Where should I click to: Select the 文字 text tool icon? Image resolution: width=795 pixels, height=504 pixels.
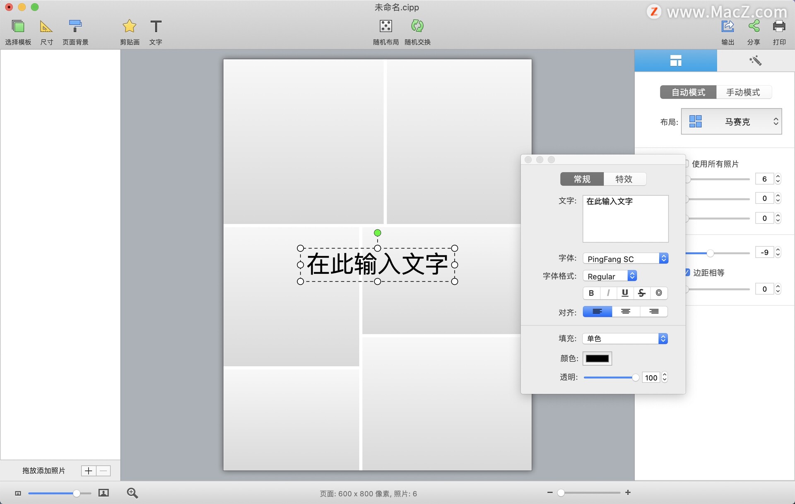[x=156, y=31]
